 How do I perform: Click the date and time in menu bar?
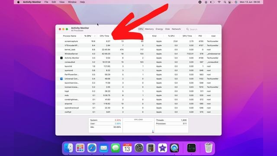click(x=250, y=2)
